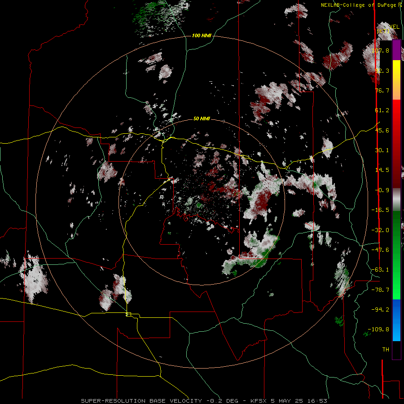Image resolution: width=404 pixels, height=404 pixels.
Task: Click the 50 NMI range ring label
Action: (x=202, y=119)
